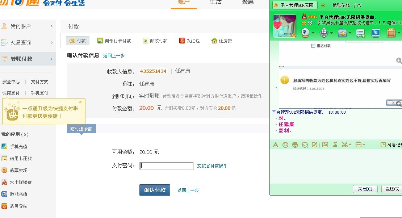Image resolution: width=402 pixels, height=218 pixels.
Task: Click the utilities payment flame icon
Action: coord(4,183)
